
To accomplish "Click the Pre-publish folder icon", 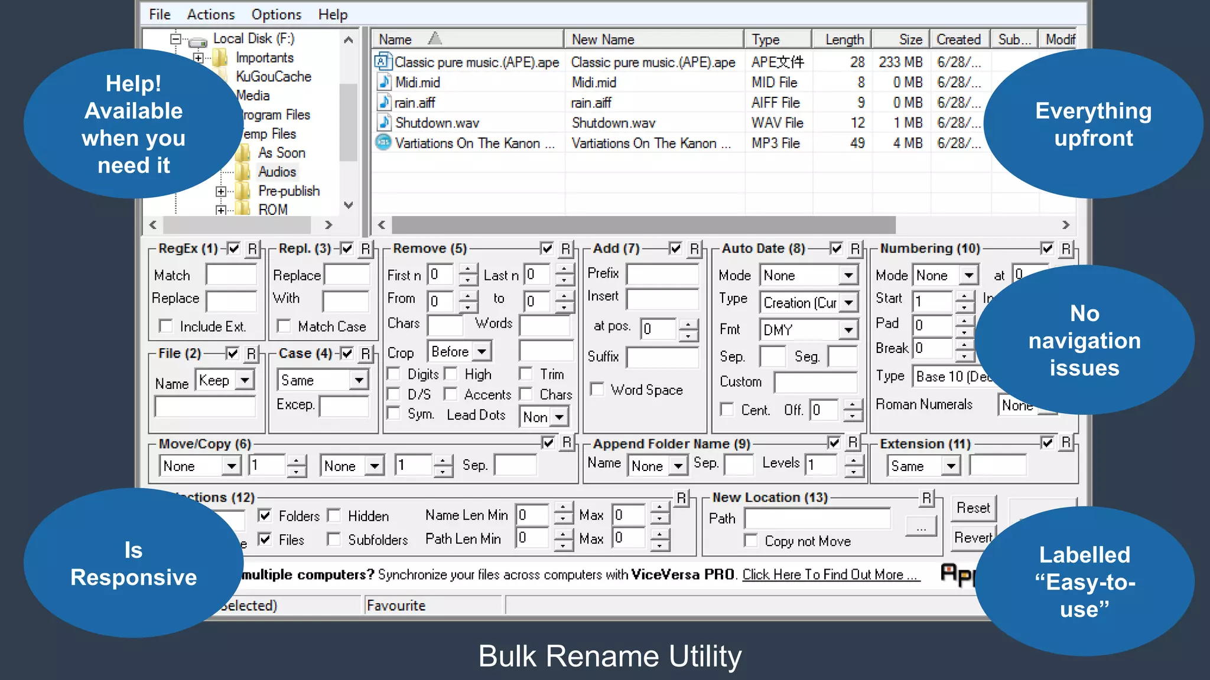I will (x=243, y=191).
